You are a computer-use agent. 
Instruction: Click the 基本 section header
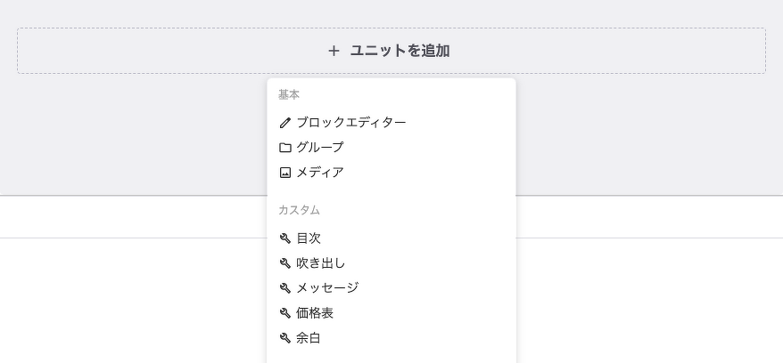(x=289, y=95)
